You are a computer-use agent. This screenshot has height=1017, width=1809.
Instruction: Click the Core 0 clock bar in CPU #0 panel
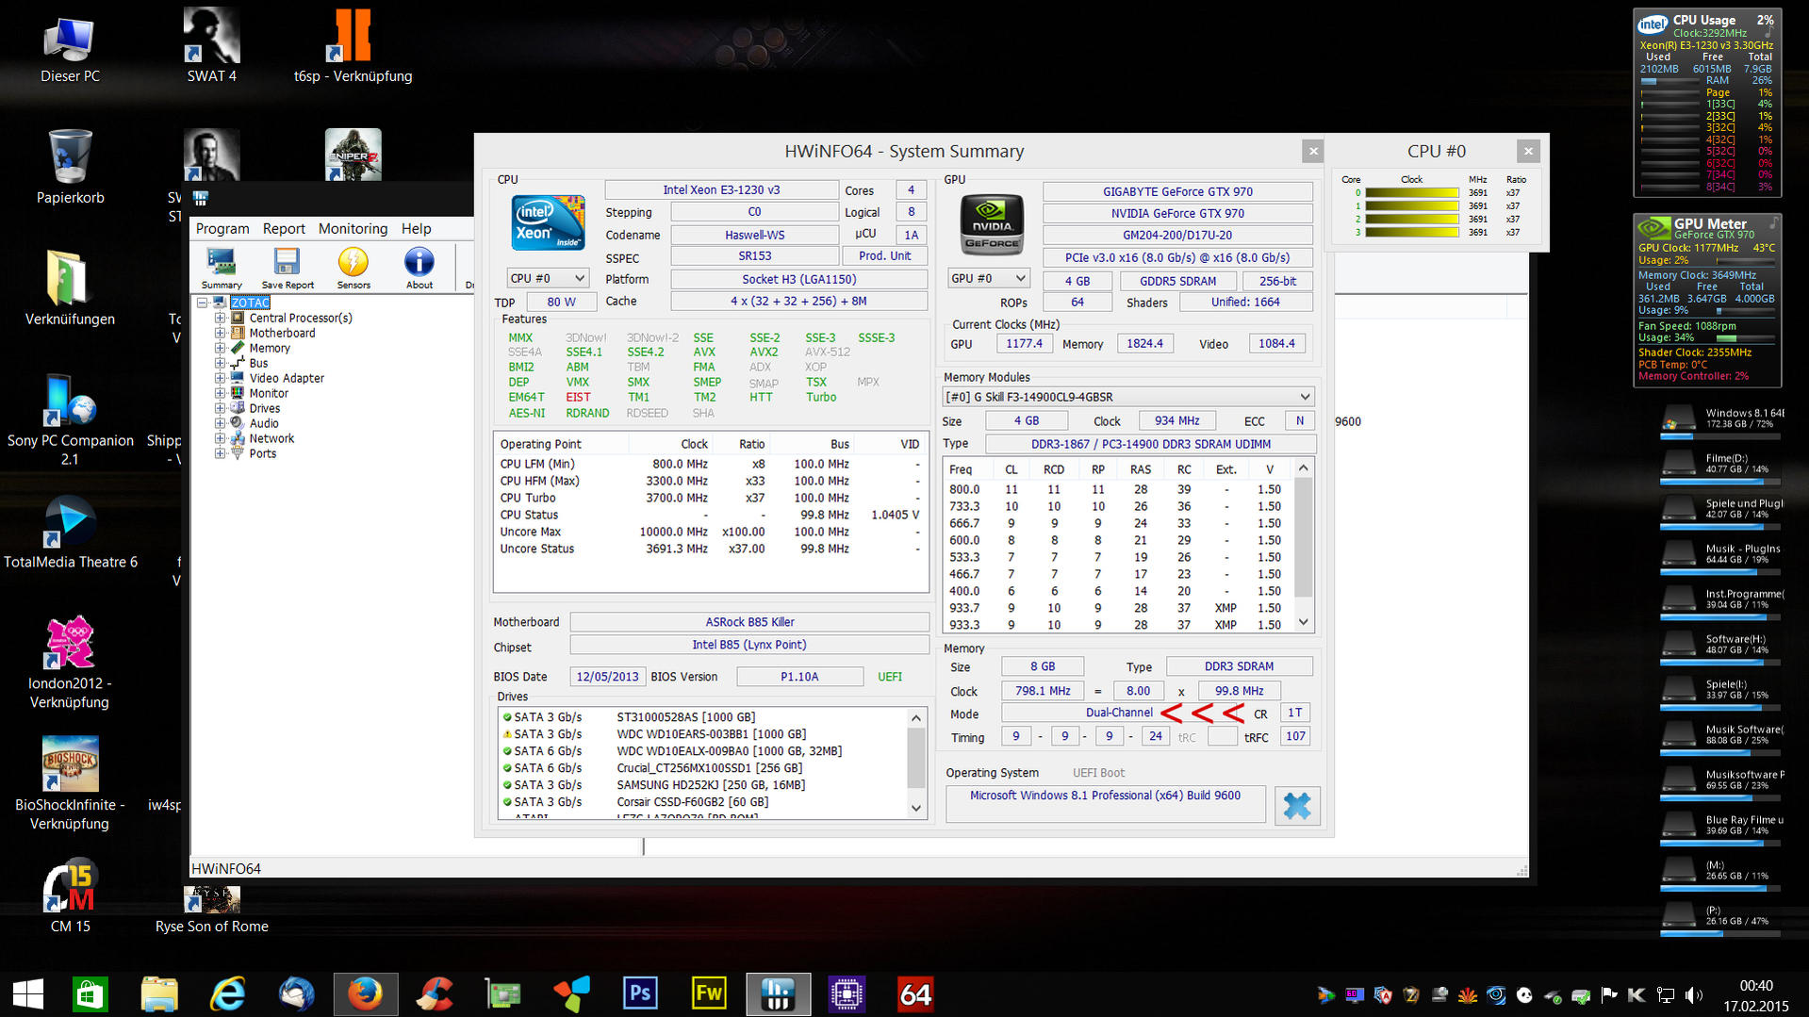point(1411,192)
